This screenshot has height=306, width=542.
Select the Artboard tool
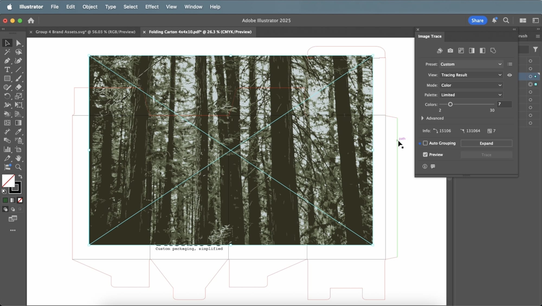[18, 149]
